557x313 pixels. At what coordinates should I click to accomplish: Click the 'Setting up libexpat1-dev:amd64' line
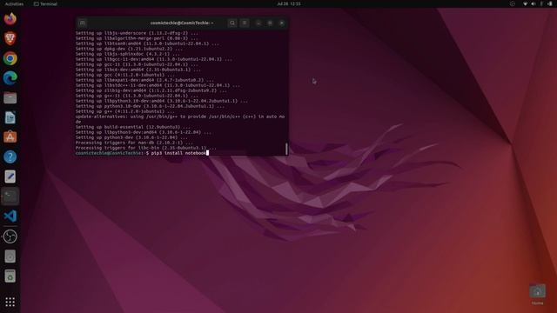click(144, 80)
